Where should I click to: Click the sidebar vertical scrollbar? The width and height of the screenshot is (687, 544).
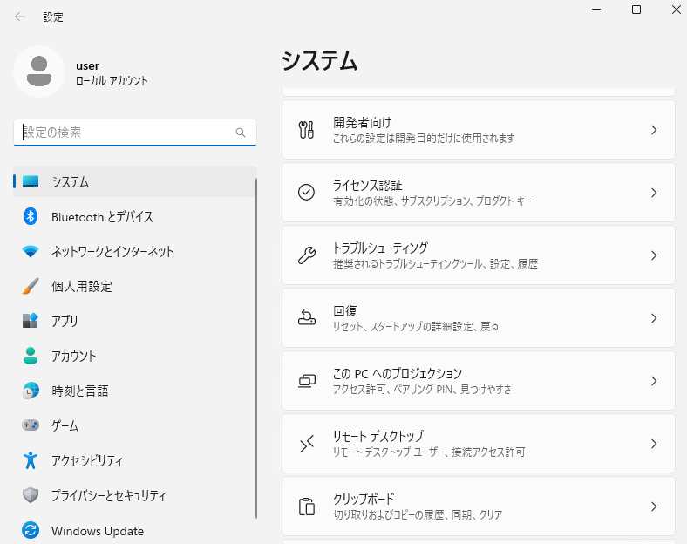coord(255,348)
